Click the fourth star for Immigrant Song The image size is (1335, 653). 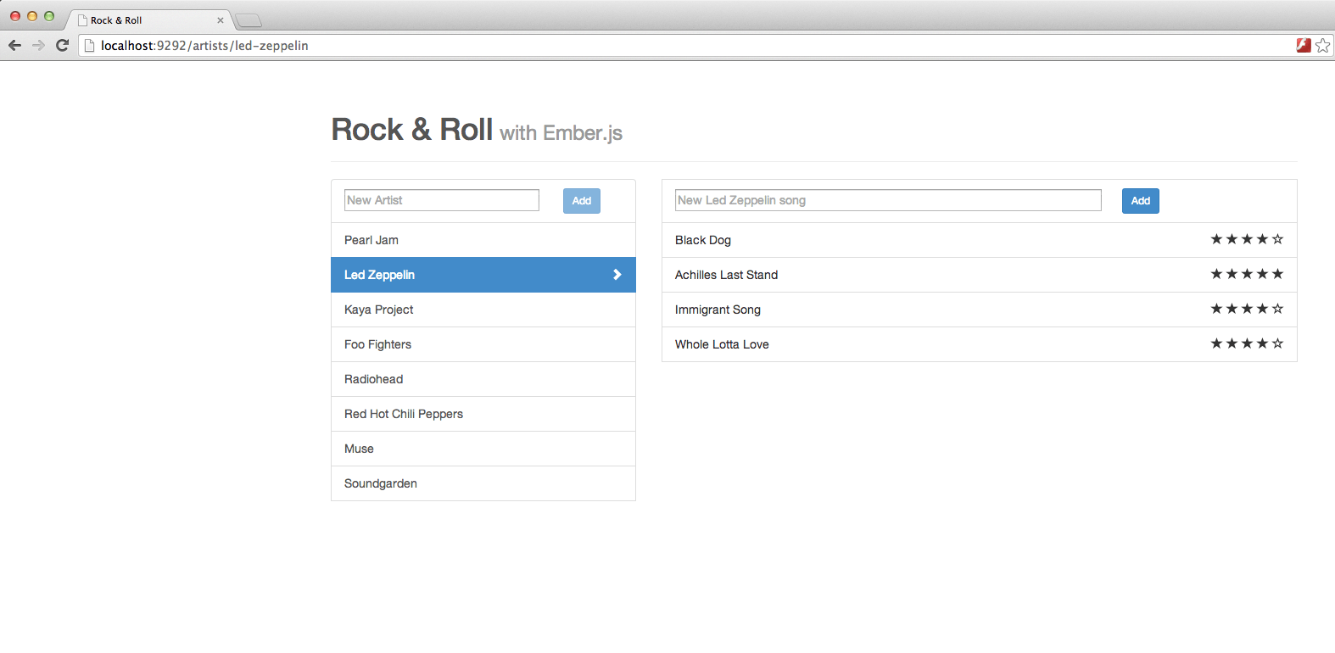[1262, 309]
